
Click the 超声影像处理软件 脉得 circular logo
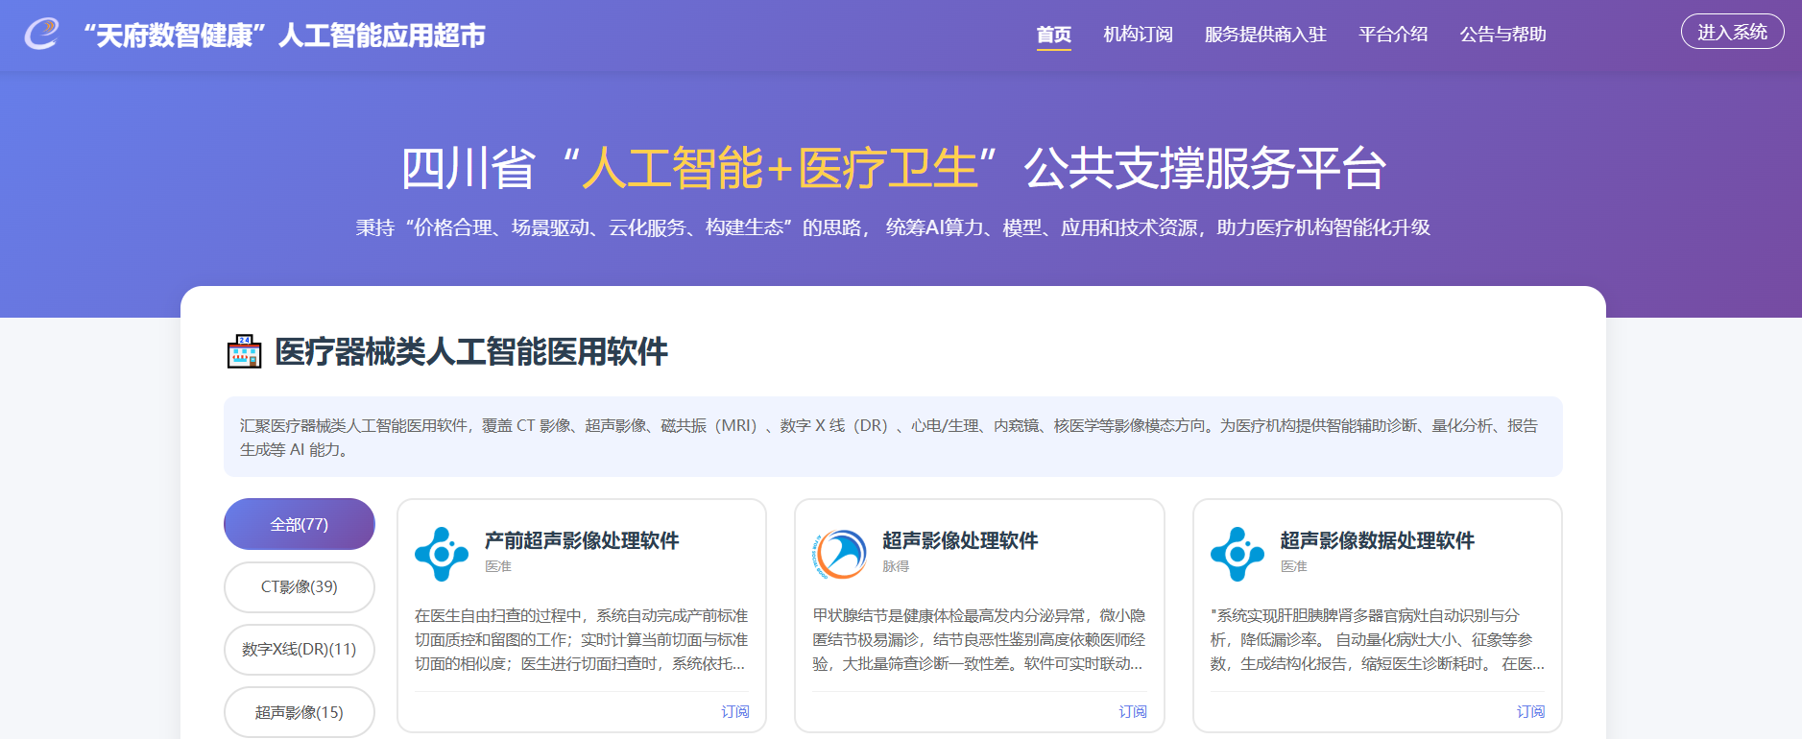(840, 554)
